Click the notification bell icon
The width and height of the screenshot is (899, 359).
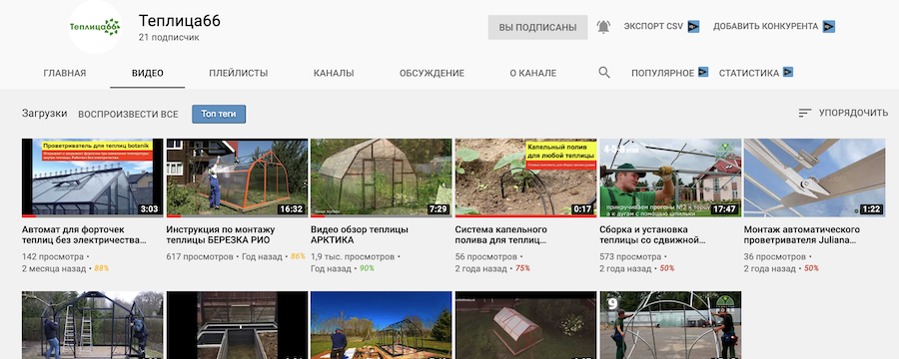click(603, 27)
